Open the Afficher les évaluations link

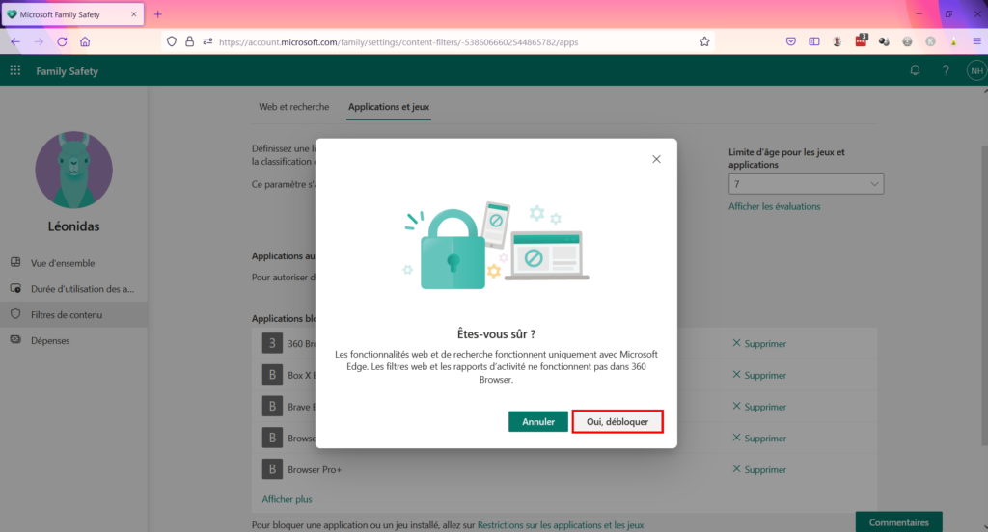point(775,206)
